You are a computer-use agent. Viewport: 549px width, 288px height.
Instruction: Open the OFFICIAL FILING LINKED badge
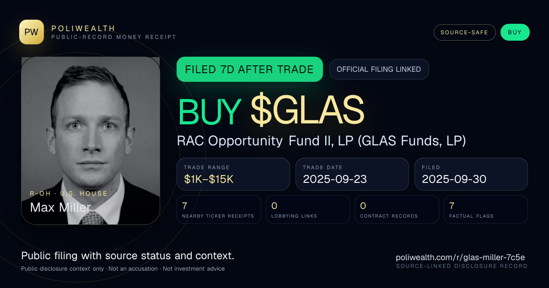(x=379, y=69)
